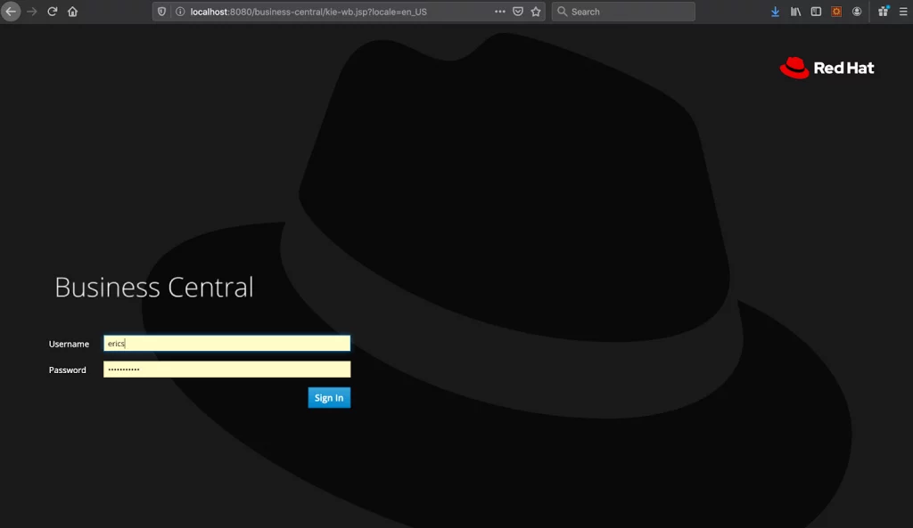Open tracking protection shield icon
This screenshot has width=913, height=528.
162,12
